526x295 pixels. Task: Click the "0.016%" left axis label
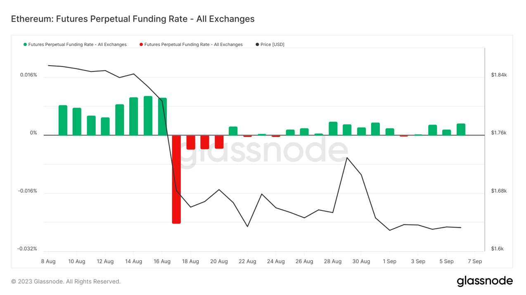28,75
